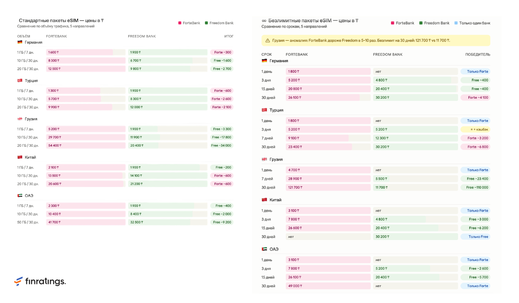Click the 'Free −34 000' result badge
The image size is (519, 303).
coord(222,145)
